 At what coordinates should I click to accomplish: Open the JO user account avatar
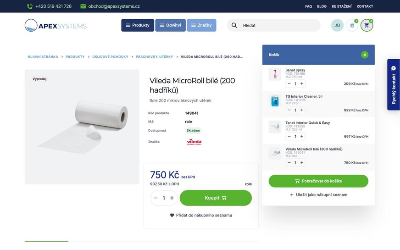(x=337, y=25)
